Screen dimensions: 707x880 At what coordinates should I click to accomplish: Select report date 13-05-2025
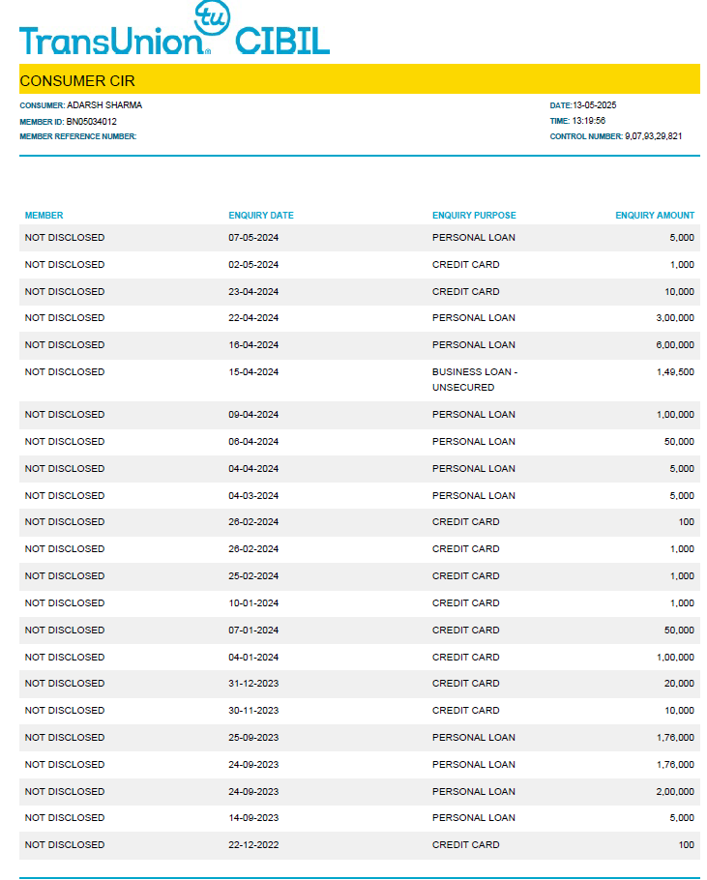594,105
